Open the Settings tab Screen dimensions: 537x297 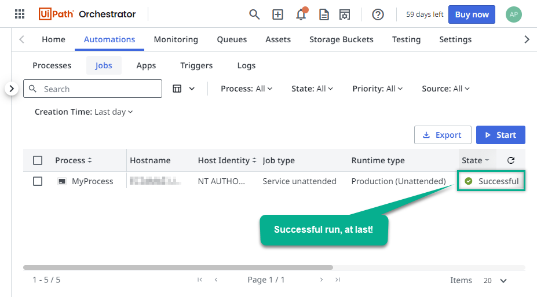(455, 39)
